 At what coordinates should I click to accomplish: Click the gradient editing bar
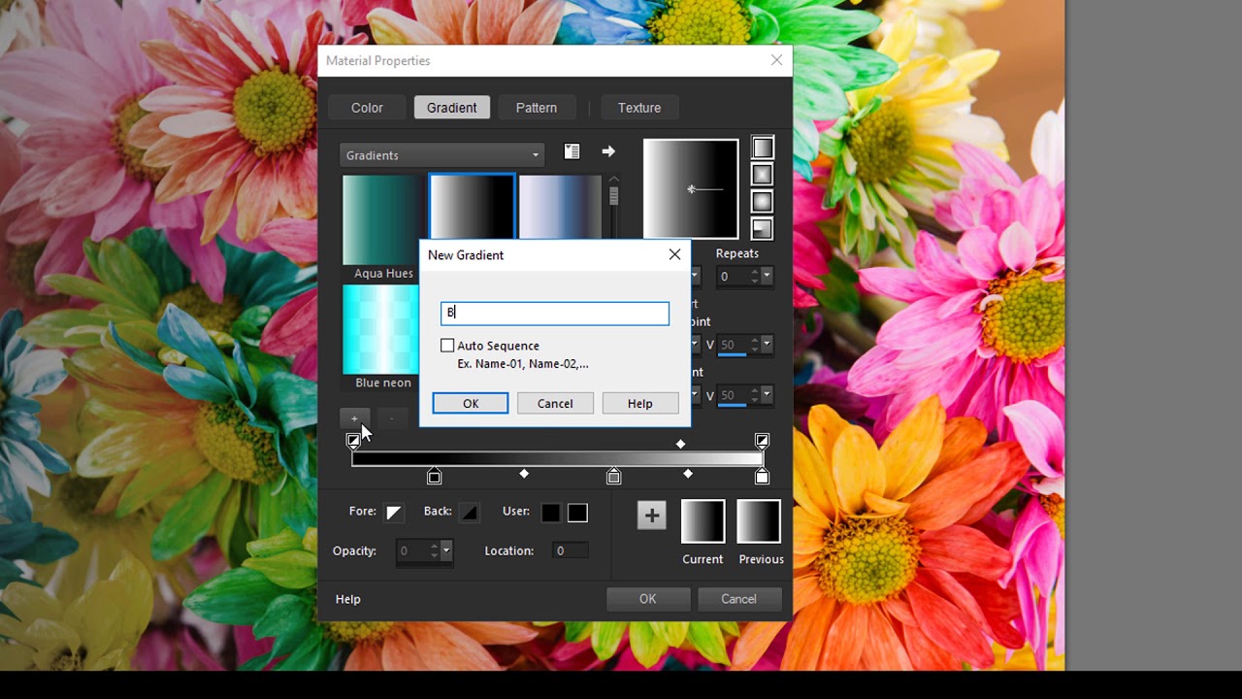pos(558,458)
